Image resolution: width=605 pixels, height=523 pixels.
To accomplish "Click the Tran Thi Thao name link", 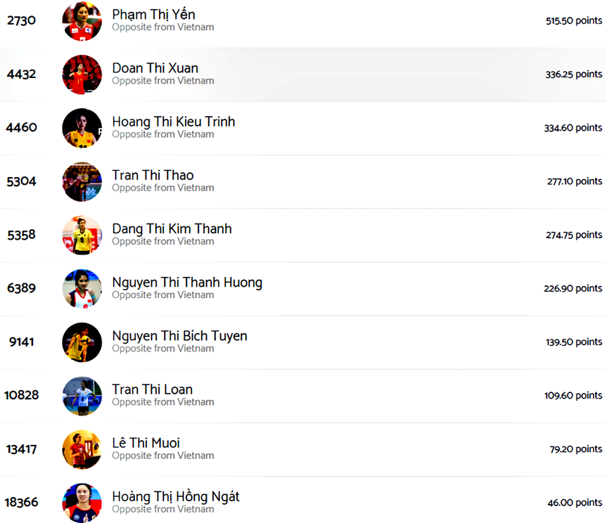I will tap(153, 175).
